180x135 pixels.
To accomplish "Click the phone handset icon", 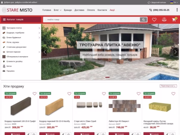I will 151,10.
